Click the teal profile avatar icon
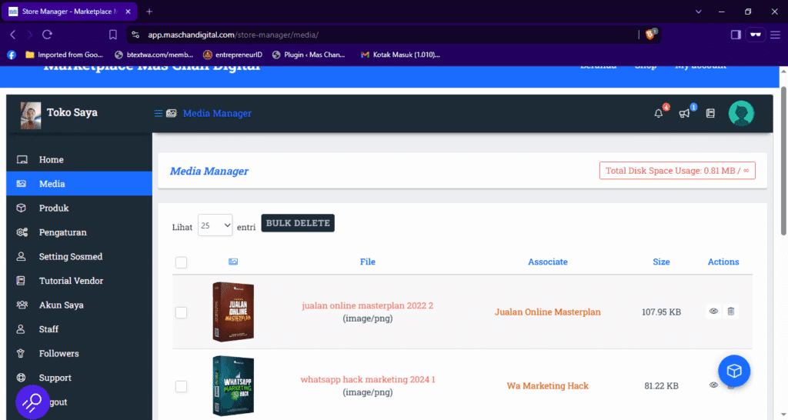The image size is (788, 420). coord(741,113)
